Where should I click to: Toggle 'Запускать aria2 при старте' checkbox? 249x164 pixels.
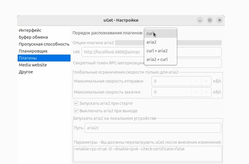coord(76,104)
